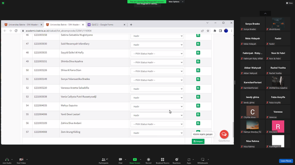Join Audio in Zoom

click(x=7, y=160)
